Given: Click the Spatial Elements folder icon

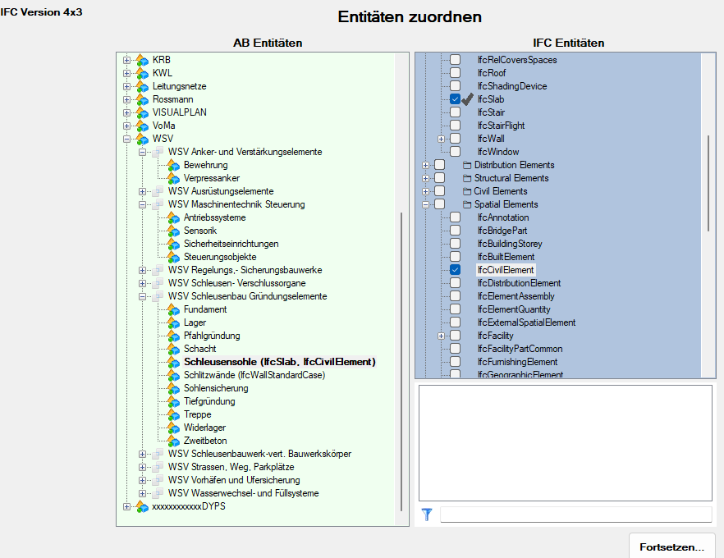Looking at the screenshot, I should tap(467, 204).
